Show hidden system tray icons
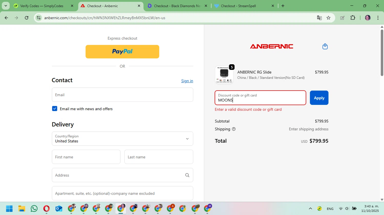 310,209
